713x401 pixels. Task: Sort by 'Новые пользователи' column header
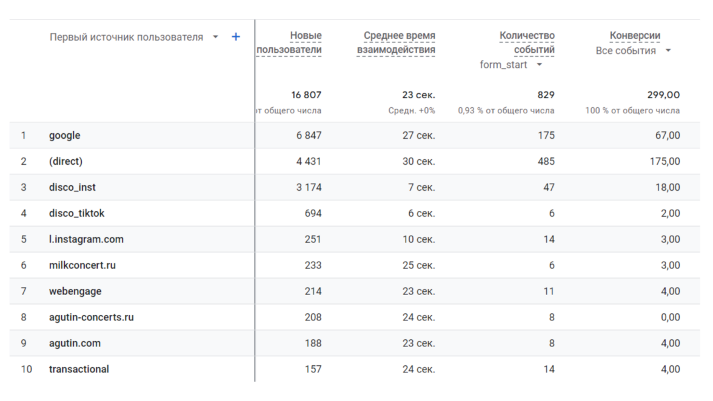(x=289, y=43)
